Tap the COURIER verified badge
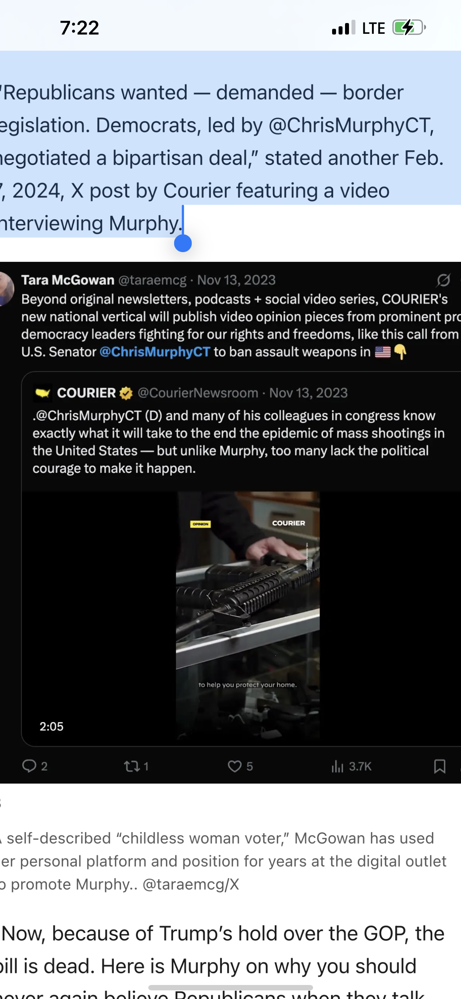Viewport: 461px width, 999px height. (x=126, y=393)
